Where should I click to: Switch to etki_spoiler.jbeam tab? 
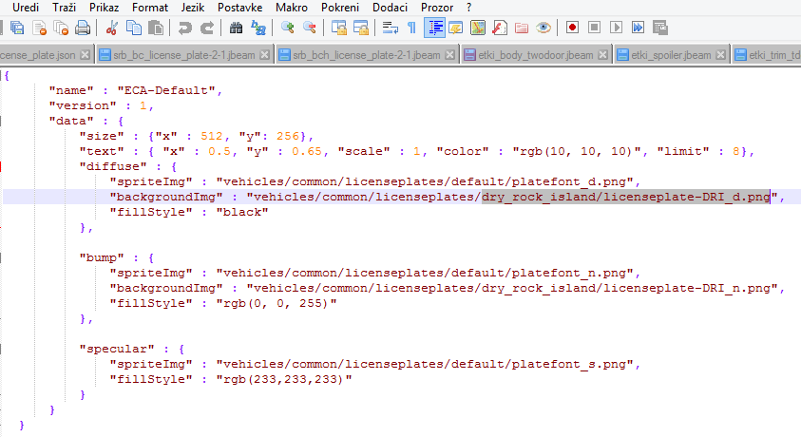pyautogui.click(x=671, y=55)
